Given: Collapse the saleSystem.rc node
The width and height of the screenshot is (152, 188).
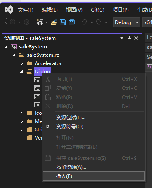Looking at the screenshot, I should click(x=14, y=55).
